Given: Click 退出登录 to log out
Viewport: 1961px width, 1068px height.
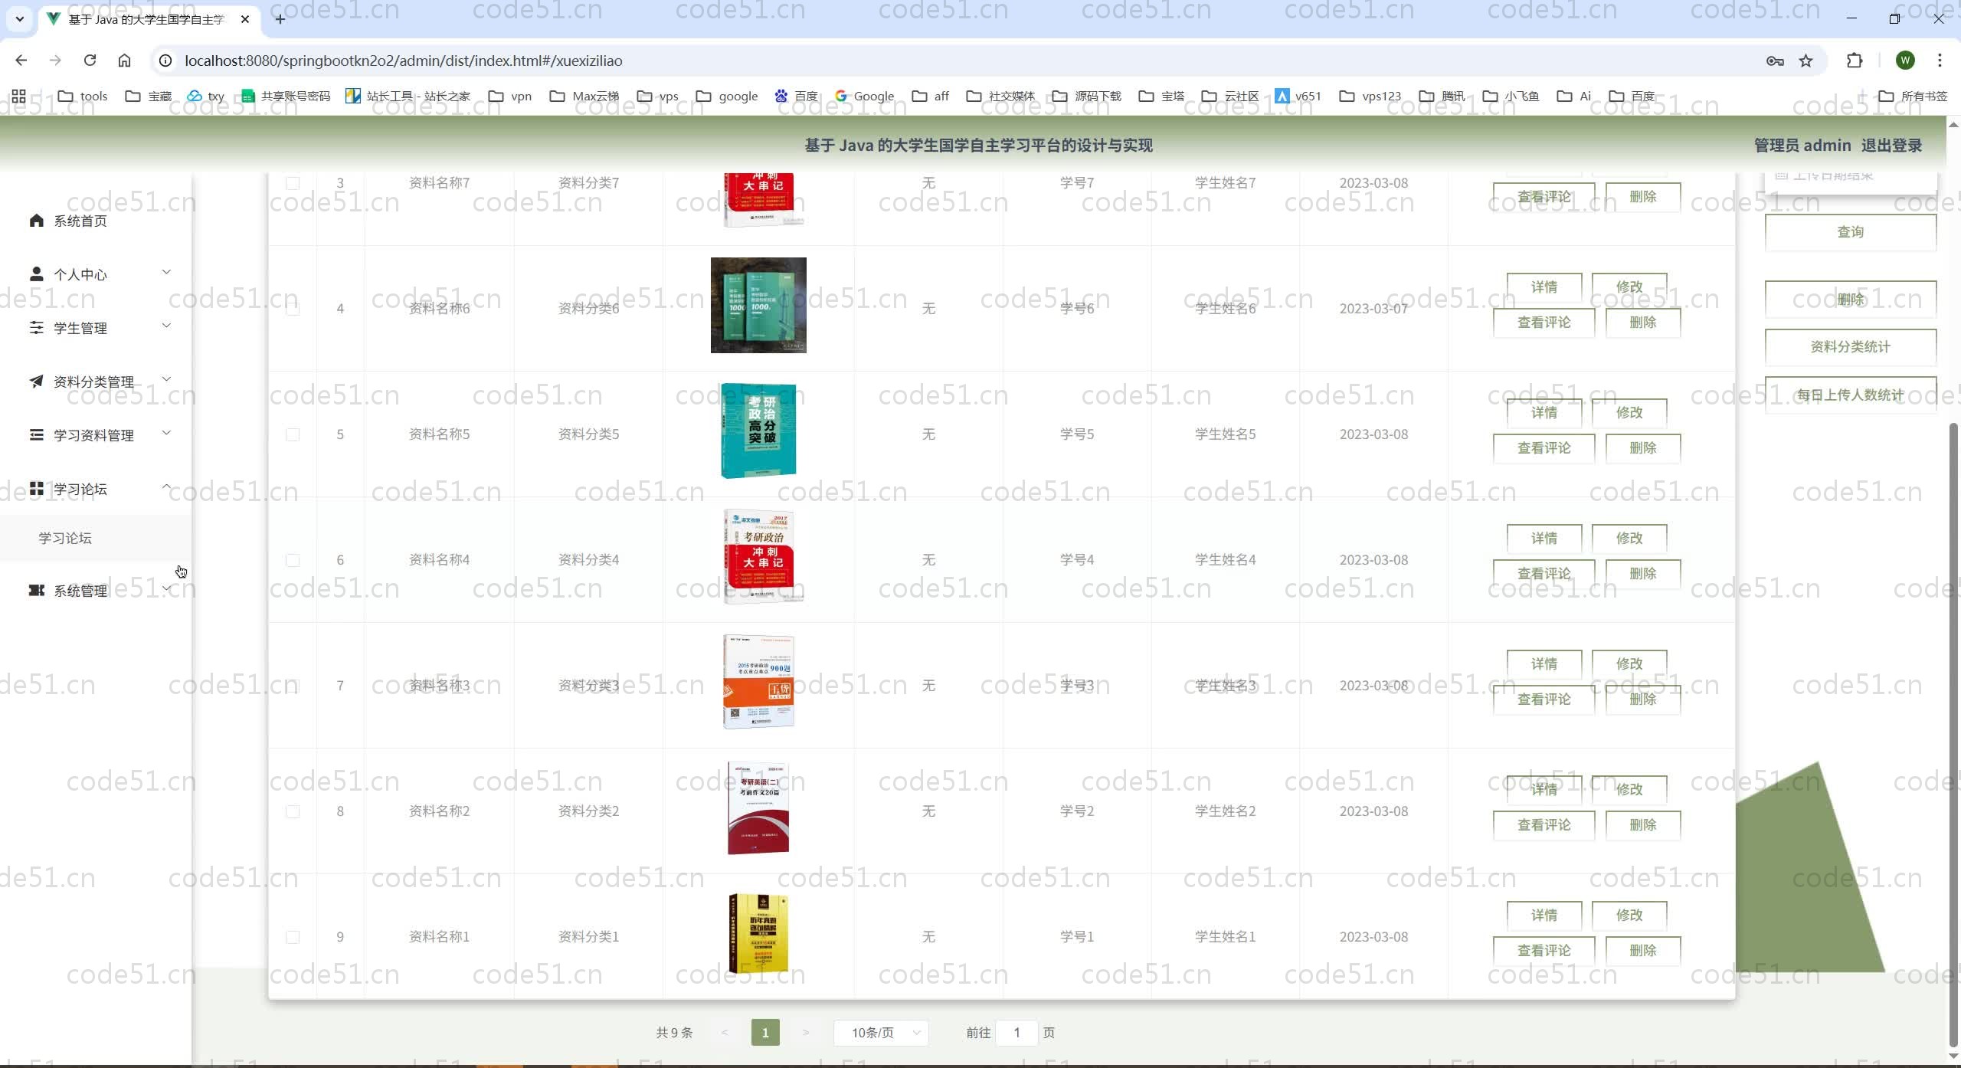Looking at the screenshot, I should [x=1891, y=146].
